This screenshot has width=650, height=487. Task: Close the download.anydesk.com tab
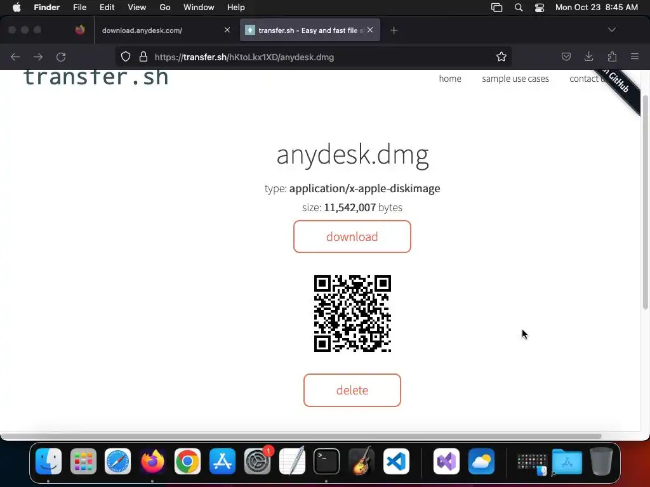pos(227,30)
